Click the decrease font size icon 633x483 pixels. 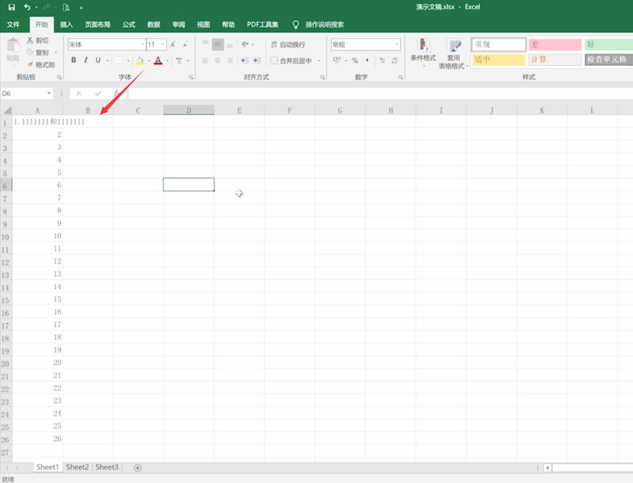click(x=185, y=44)
